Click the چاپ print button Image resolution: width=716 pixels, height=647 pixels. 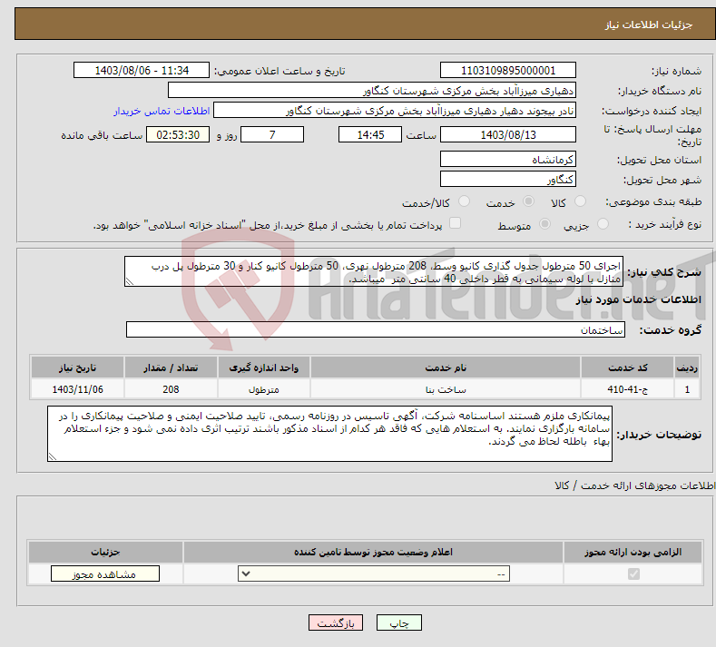point(399,623)
